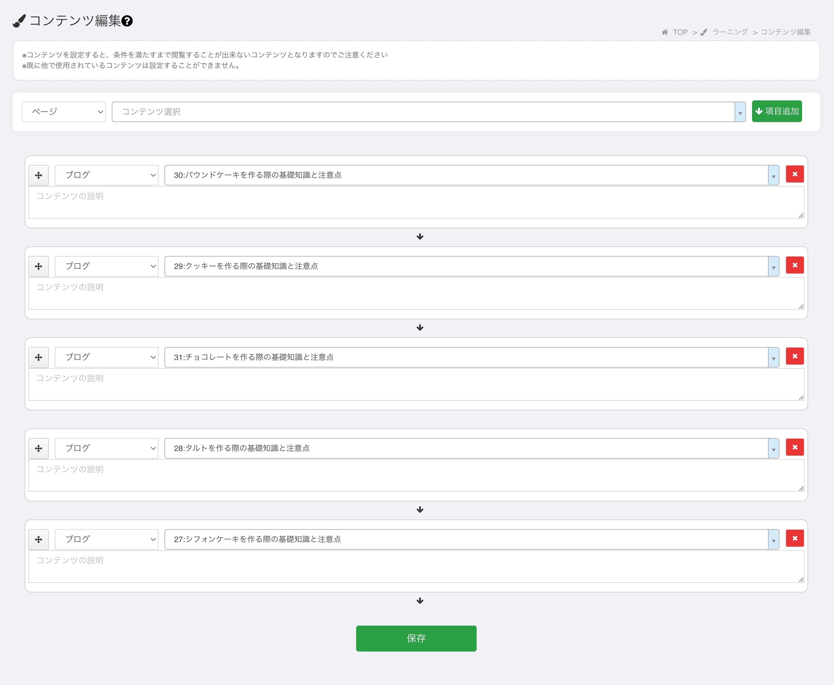Open the ラーニング breadcrumb link
This screenshot has width=834, height=685.
[730, 32]
